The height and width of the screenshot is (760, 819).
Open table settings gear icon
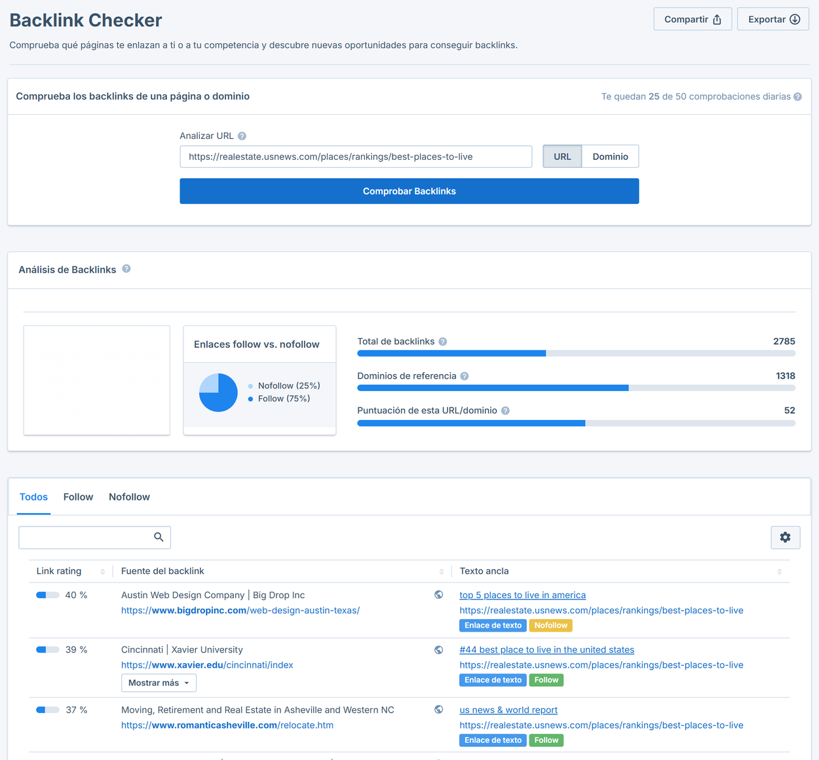785,537
